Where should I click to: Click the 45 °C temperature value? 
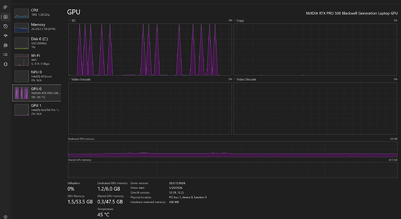[x=103, y=215]
